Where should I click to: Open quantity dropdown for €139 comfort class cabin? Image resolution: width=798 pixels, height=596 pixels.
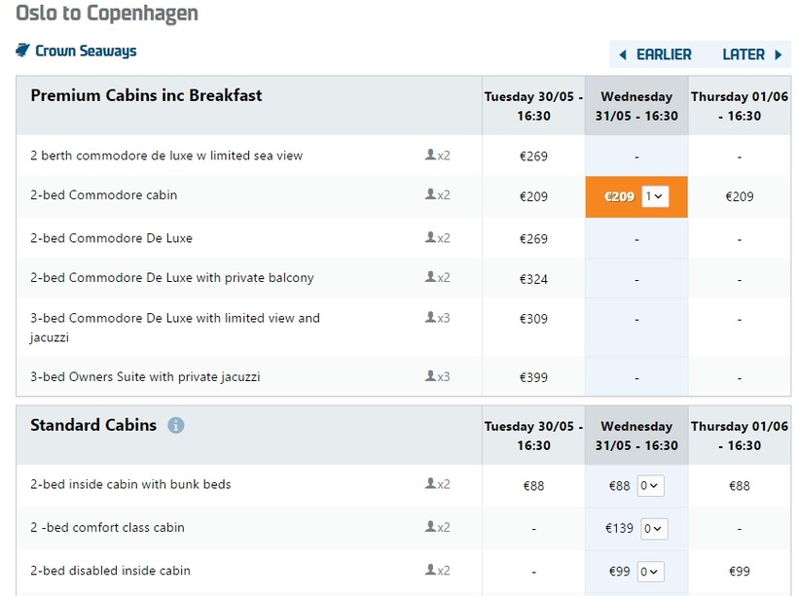654,529
